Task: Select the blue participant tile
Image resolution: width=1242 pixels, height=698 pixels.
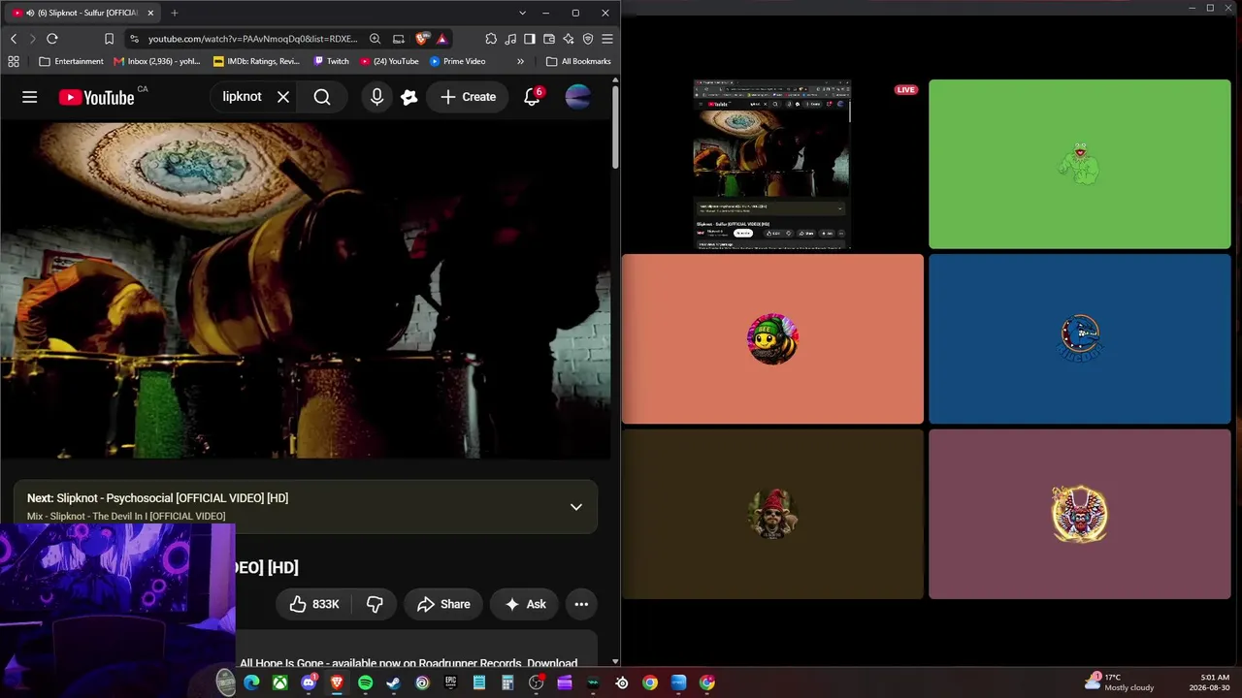Action: coord(1080,339)
